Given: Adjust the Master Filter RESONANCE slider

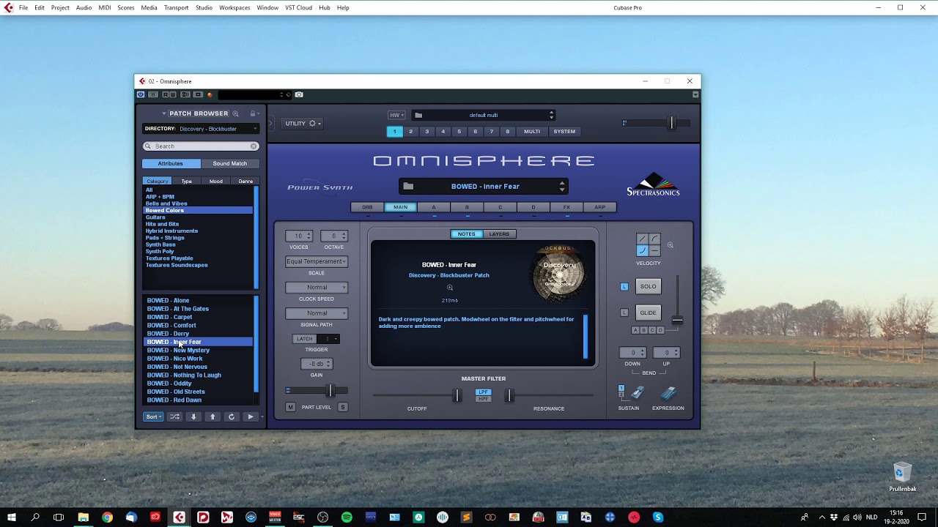Looking at the screenshot, I should point(509,396).
